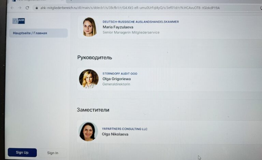
Task: Click the browser back arrow
Action: point(12,8)
